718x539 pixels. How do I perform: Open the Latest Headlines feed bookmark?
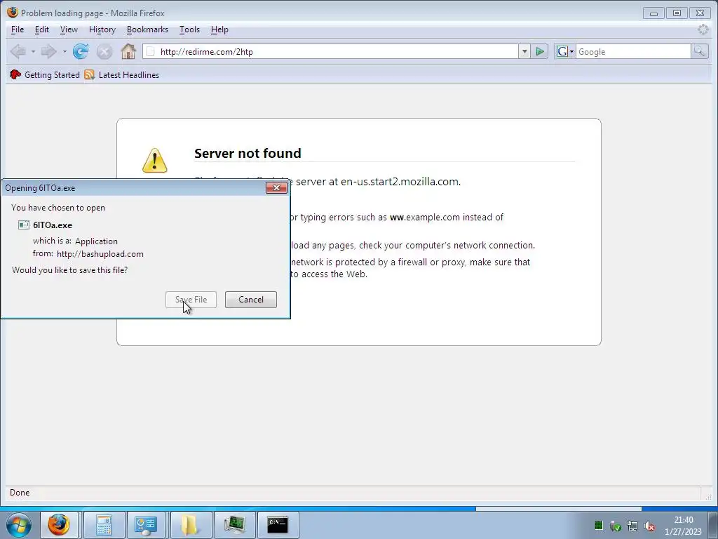(x=122, y=74)
